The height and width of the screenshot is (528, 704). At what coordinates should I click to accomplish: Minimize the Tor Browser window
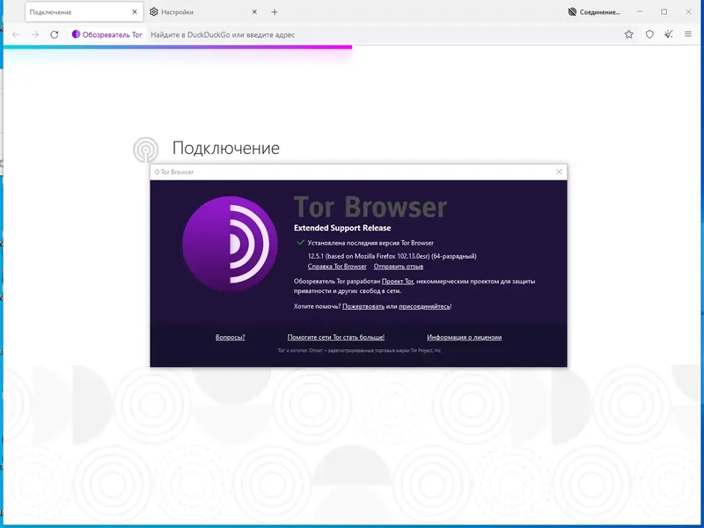[640, 11]
